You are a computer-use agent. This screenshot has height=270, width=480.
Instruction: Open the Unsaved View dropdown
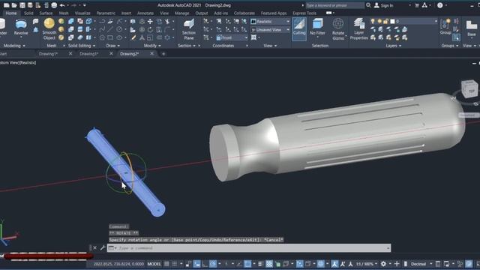270,30
